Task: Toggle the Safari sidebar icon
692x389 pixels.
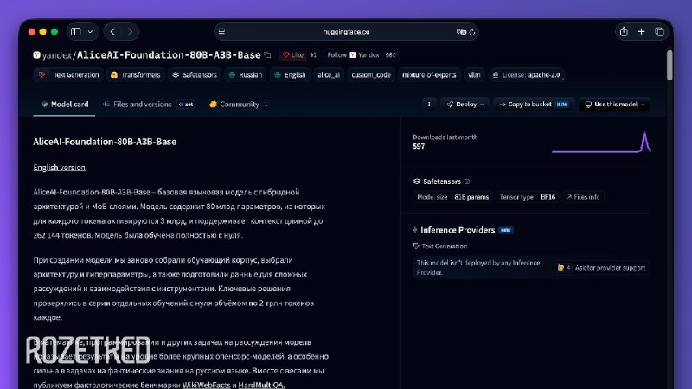Action: point(76,32)
